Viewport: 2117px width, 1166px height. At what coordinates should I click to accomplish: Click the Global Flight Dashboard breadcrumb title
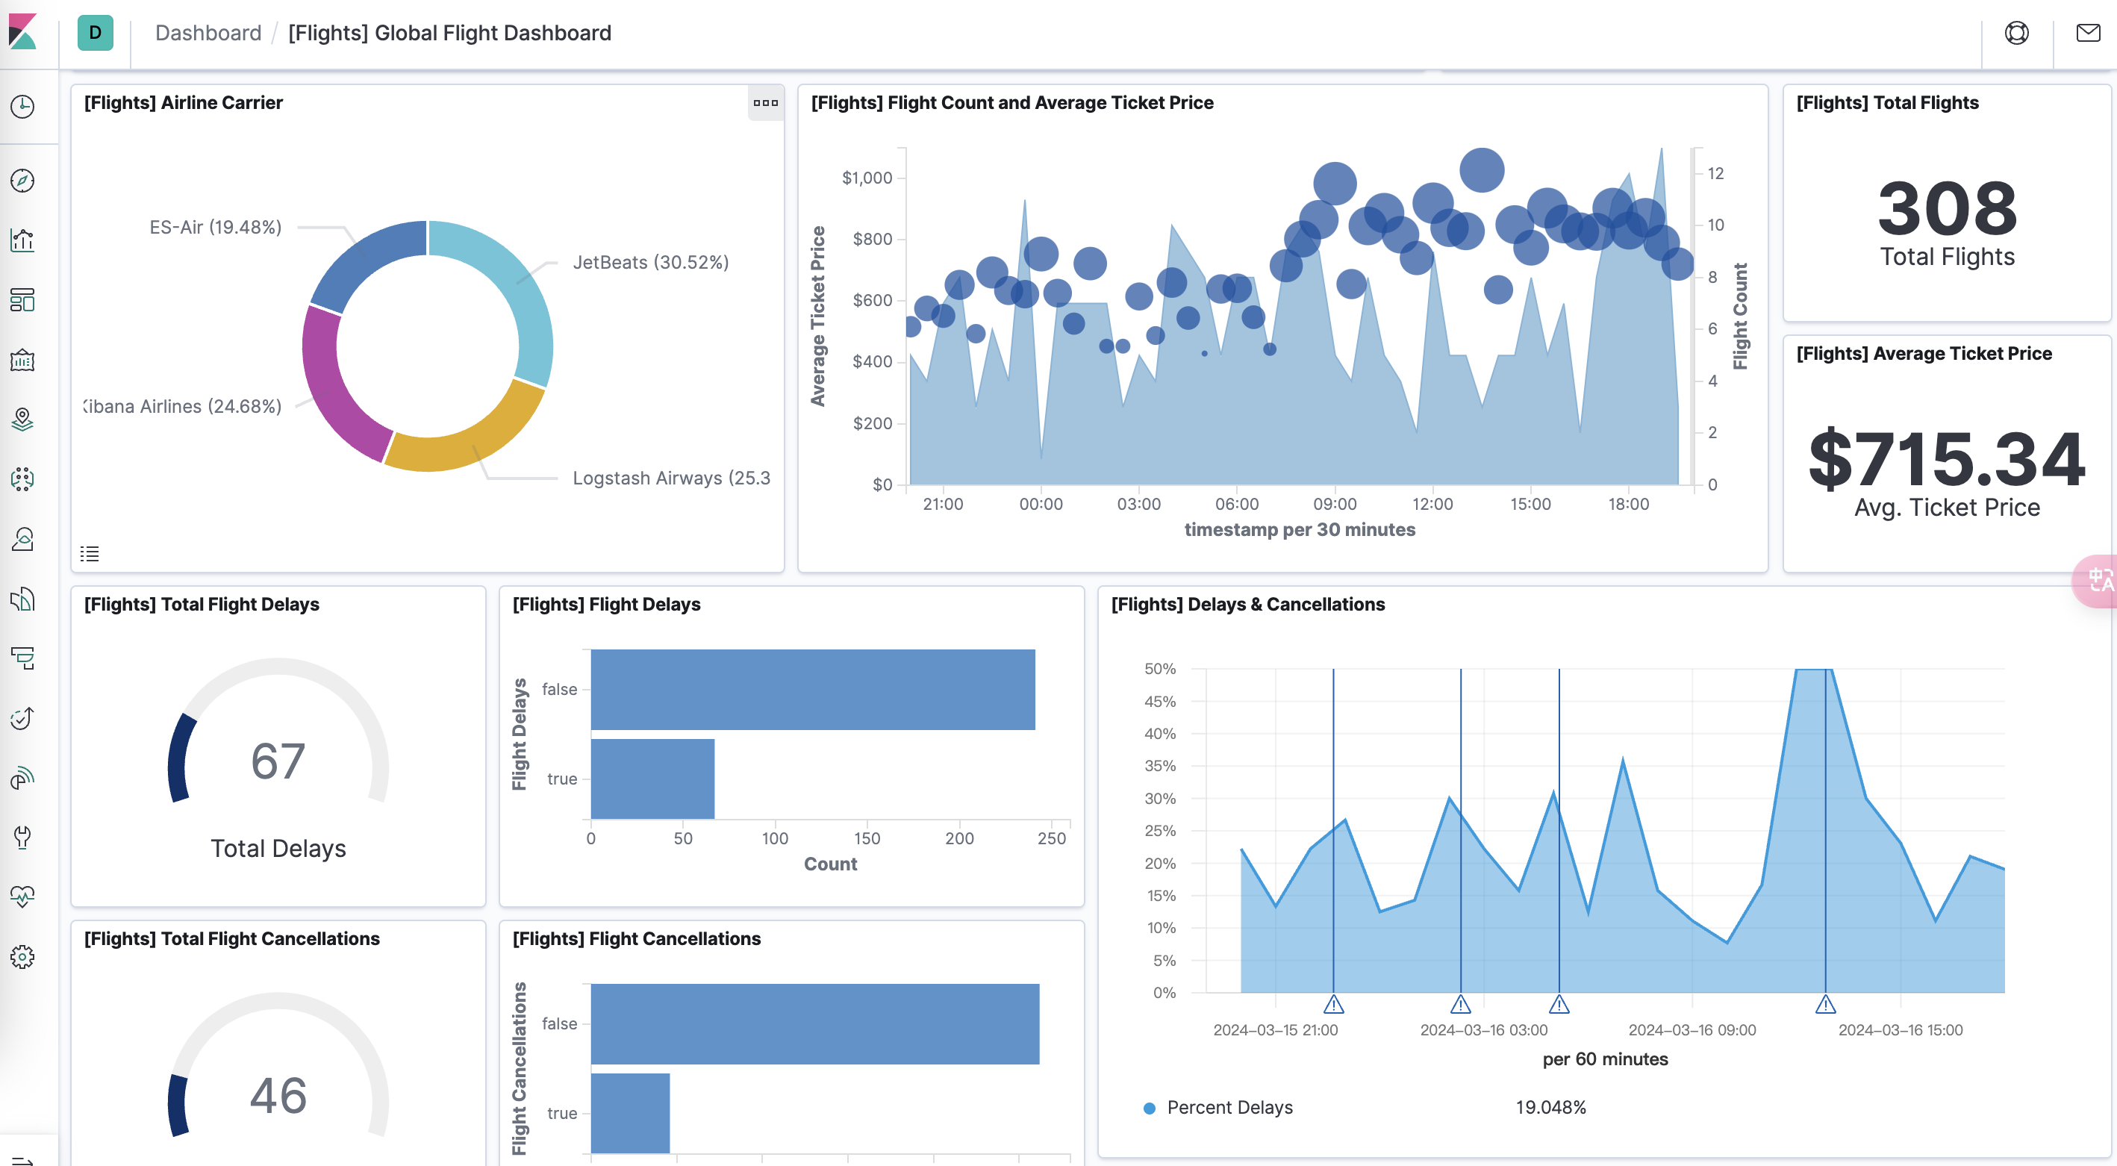pyautogui.click(x=449, y=33)
